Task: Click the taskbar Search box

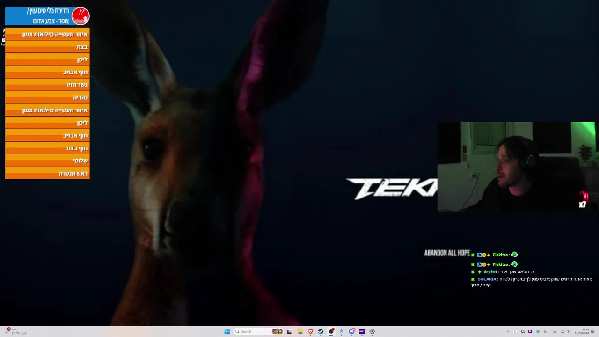Action: click(x=259, y=331)
